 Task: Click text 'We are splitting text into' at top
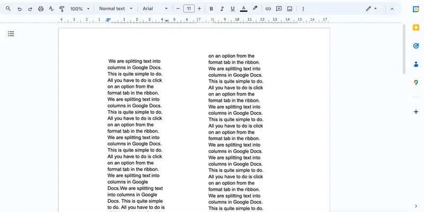coord(135,61)
